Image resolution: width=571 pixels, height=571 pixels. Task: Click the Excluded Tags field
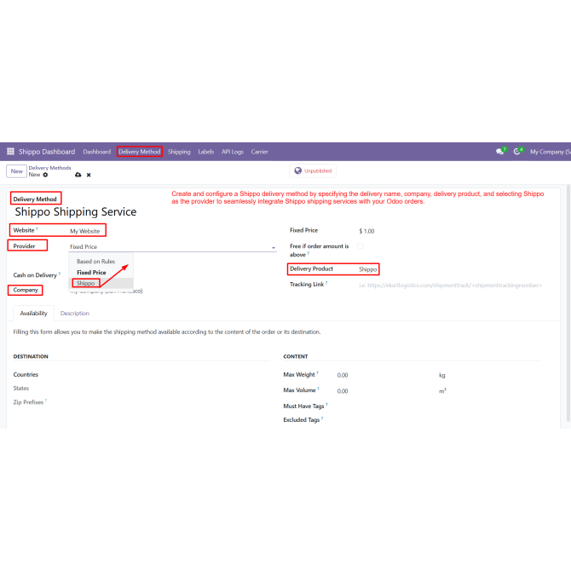pyautogui.click(x=302, y=420)
